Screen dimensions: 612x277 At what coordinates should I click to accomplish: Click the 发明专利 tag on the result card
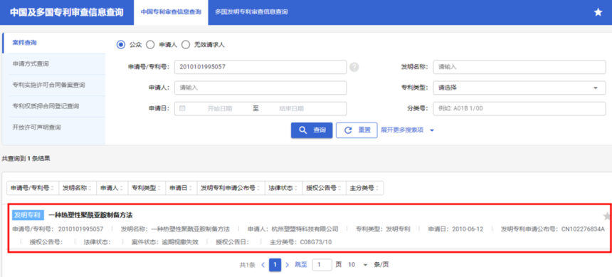point(27,215)
